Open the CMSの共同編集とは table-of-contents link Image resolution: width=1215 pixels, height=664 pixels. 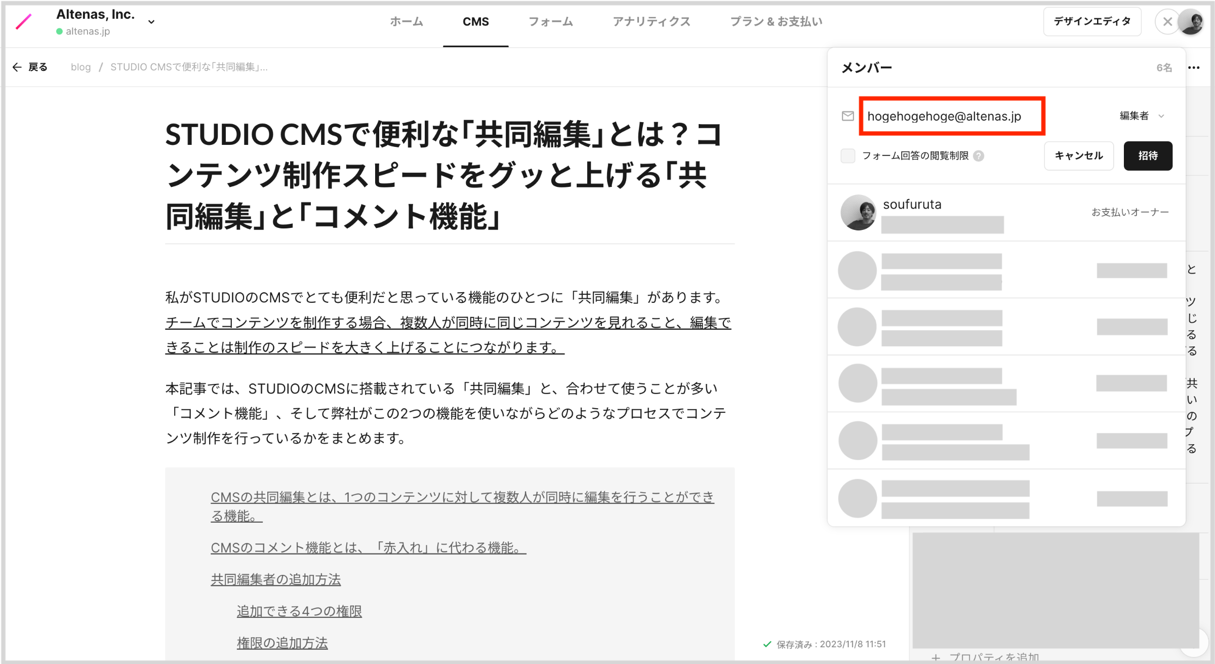(462, 506)
